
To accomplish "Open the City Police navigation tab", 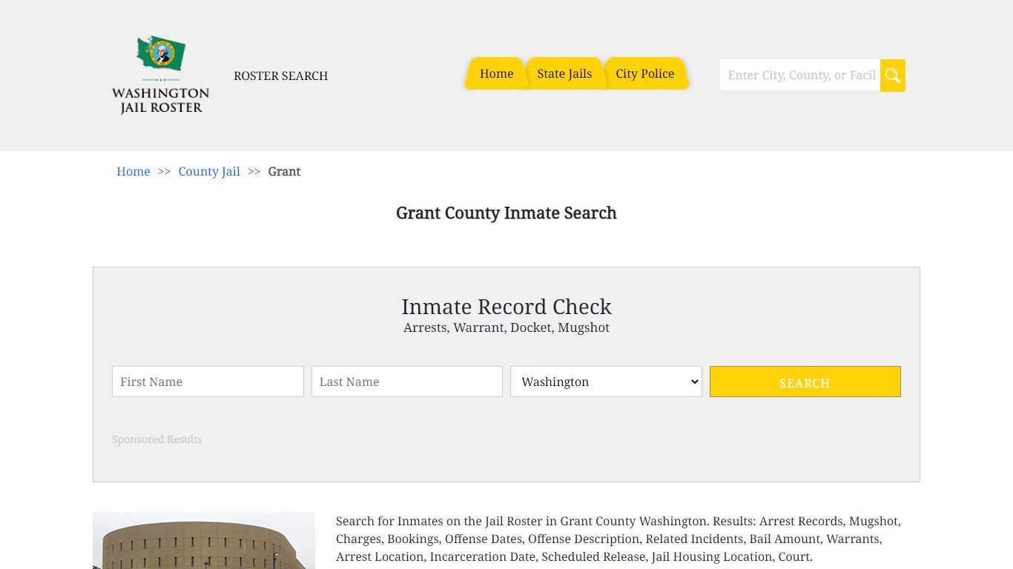I will (645, 73).
